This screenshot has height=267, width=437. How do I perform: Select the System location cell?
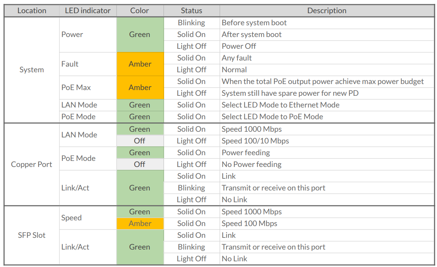pos(32,70)
